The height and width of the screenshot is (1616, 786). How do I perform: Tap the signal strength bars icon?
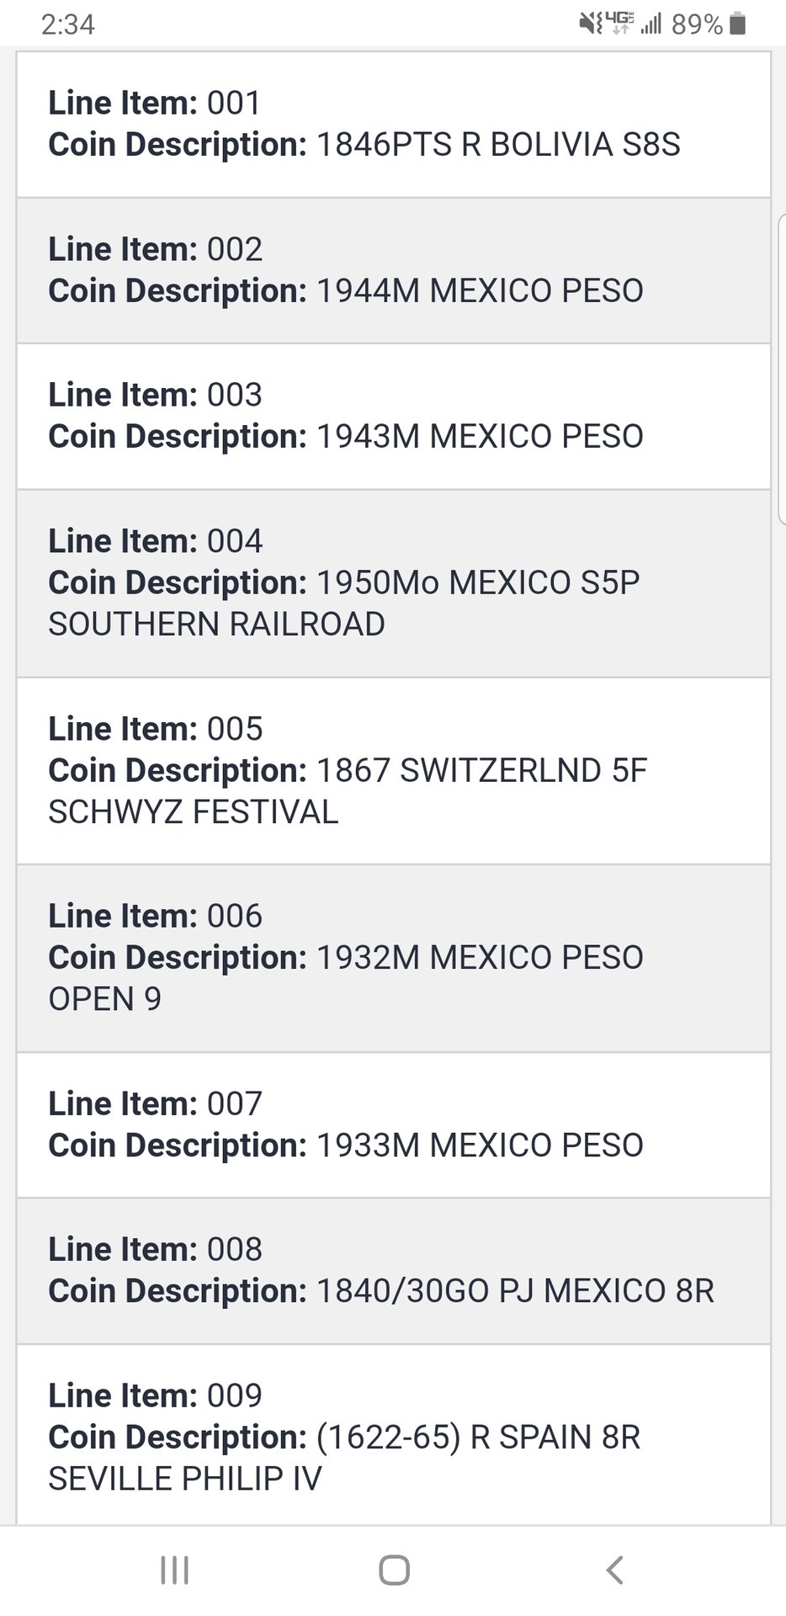[651, 24]
